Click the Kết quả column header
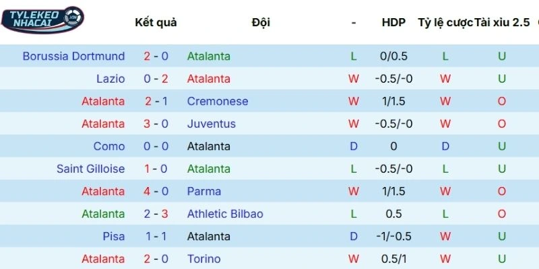539x269 pixels. tap(156, 22)
